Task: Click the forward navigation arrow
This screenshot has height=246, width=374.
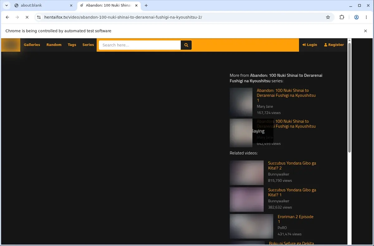Action: 17,17
